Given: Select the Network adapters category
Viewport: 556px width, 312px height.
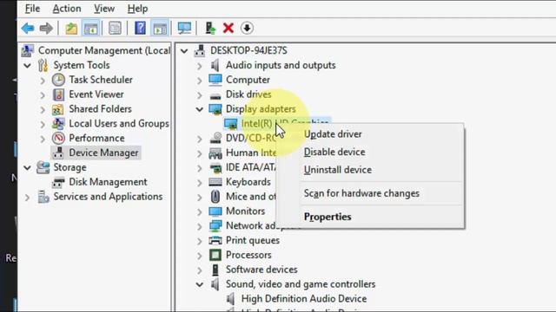Looking at the screenshot, I should (252, 225).
